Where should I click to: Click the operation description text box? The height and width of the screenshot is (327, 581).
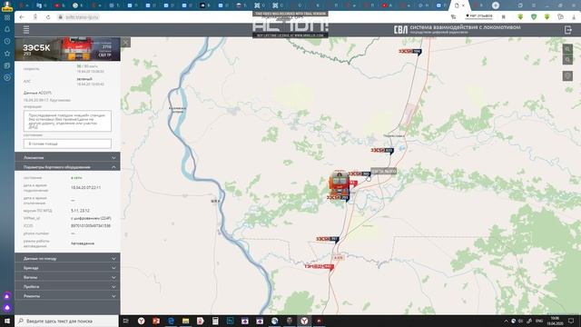(x=67, y=121)
